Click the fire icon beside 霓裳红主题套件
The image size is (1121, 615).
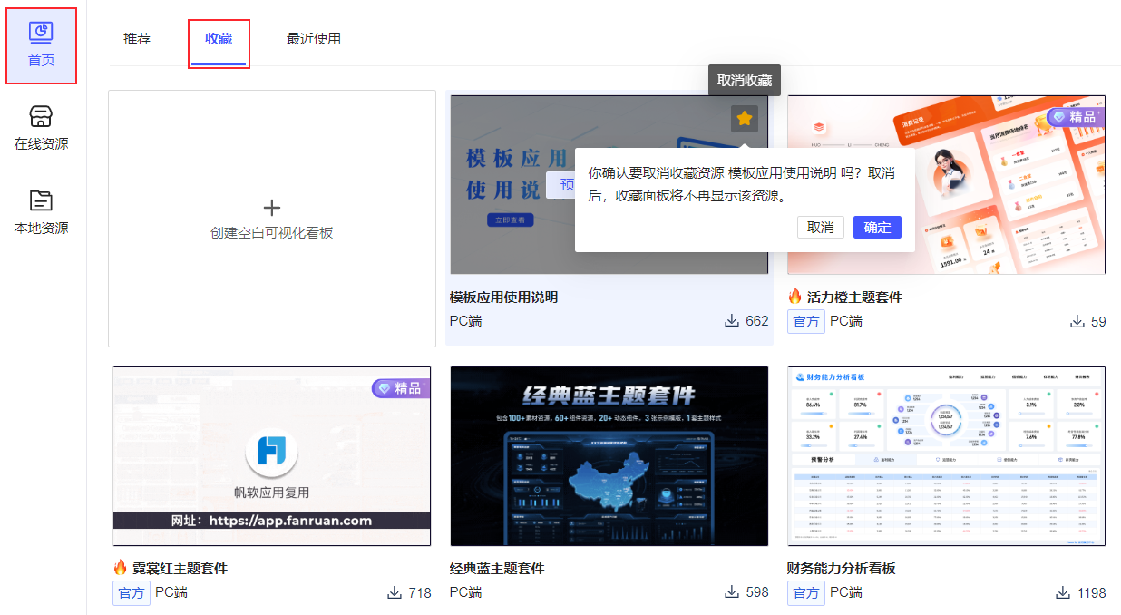pos(121,568)
